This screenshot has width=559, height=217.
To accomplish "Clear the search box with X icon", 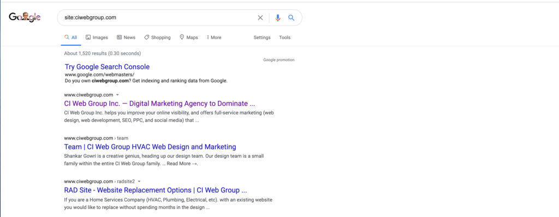I will point(260,17).
